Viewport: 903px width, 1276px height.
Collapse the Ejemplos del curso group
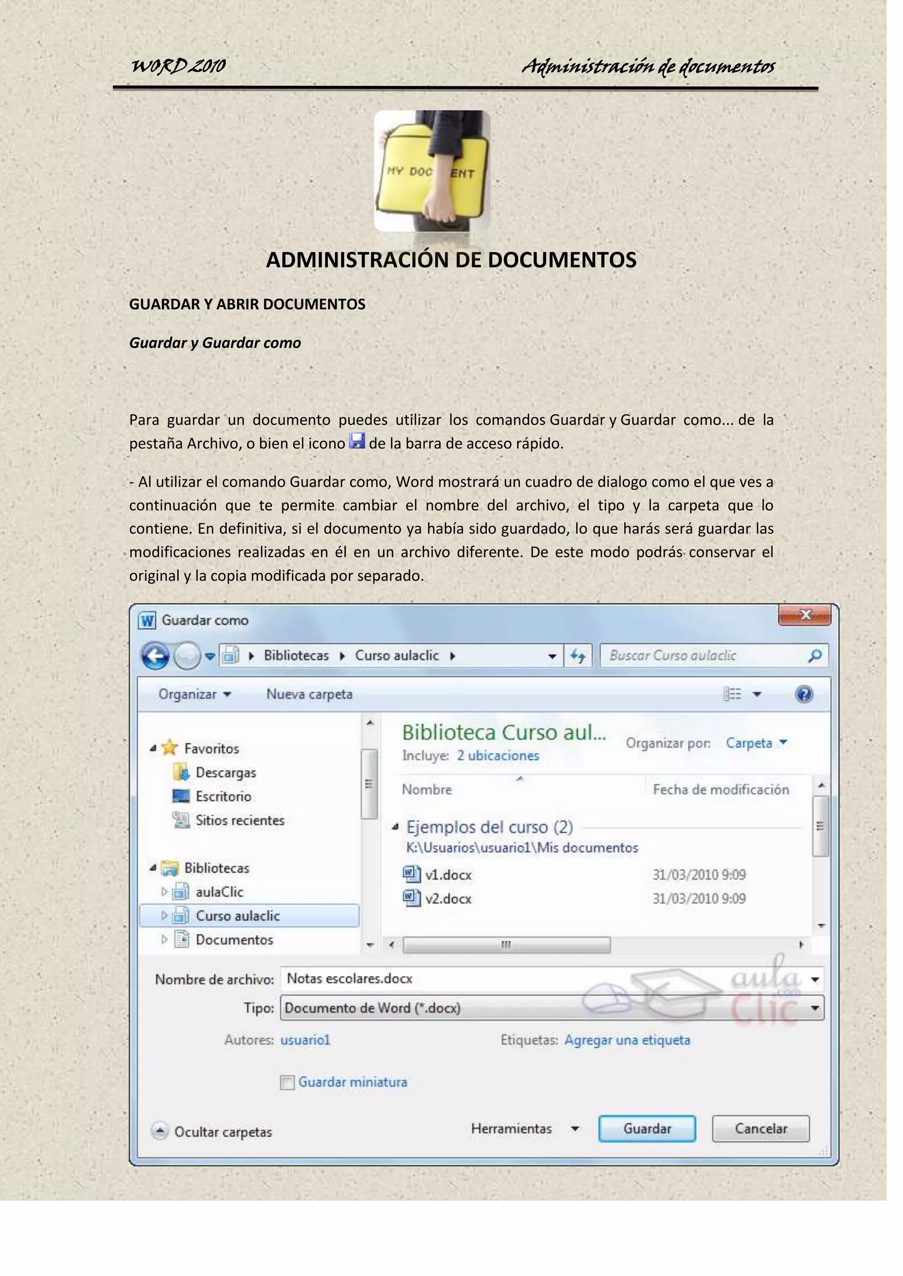396,827
